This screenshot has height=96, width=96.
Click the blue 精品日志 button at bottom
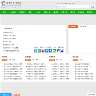click(x=6, y=95)
